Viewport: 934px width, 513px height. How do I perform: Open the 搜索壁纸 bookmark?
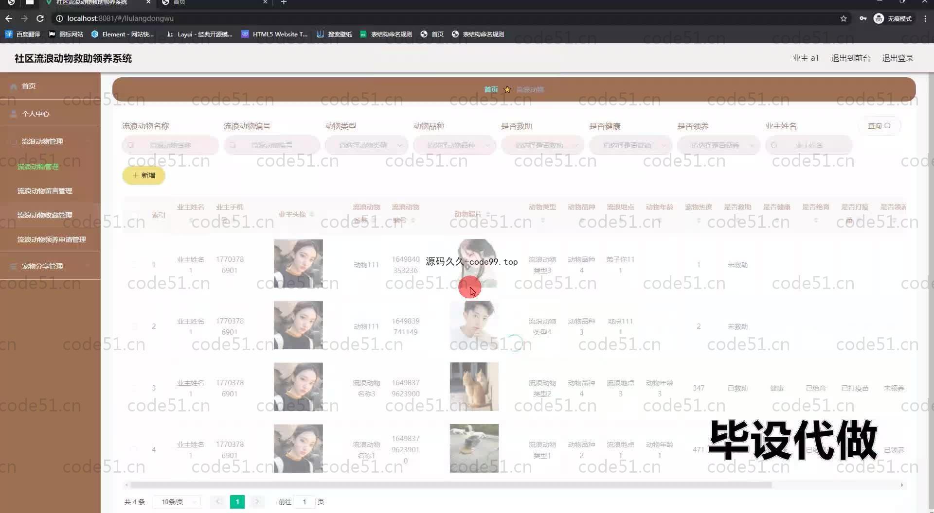click(334, 34)
